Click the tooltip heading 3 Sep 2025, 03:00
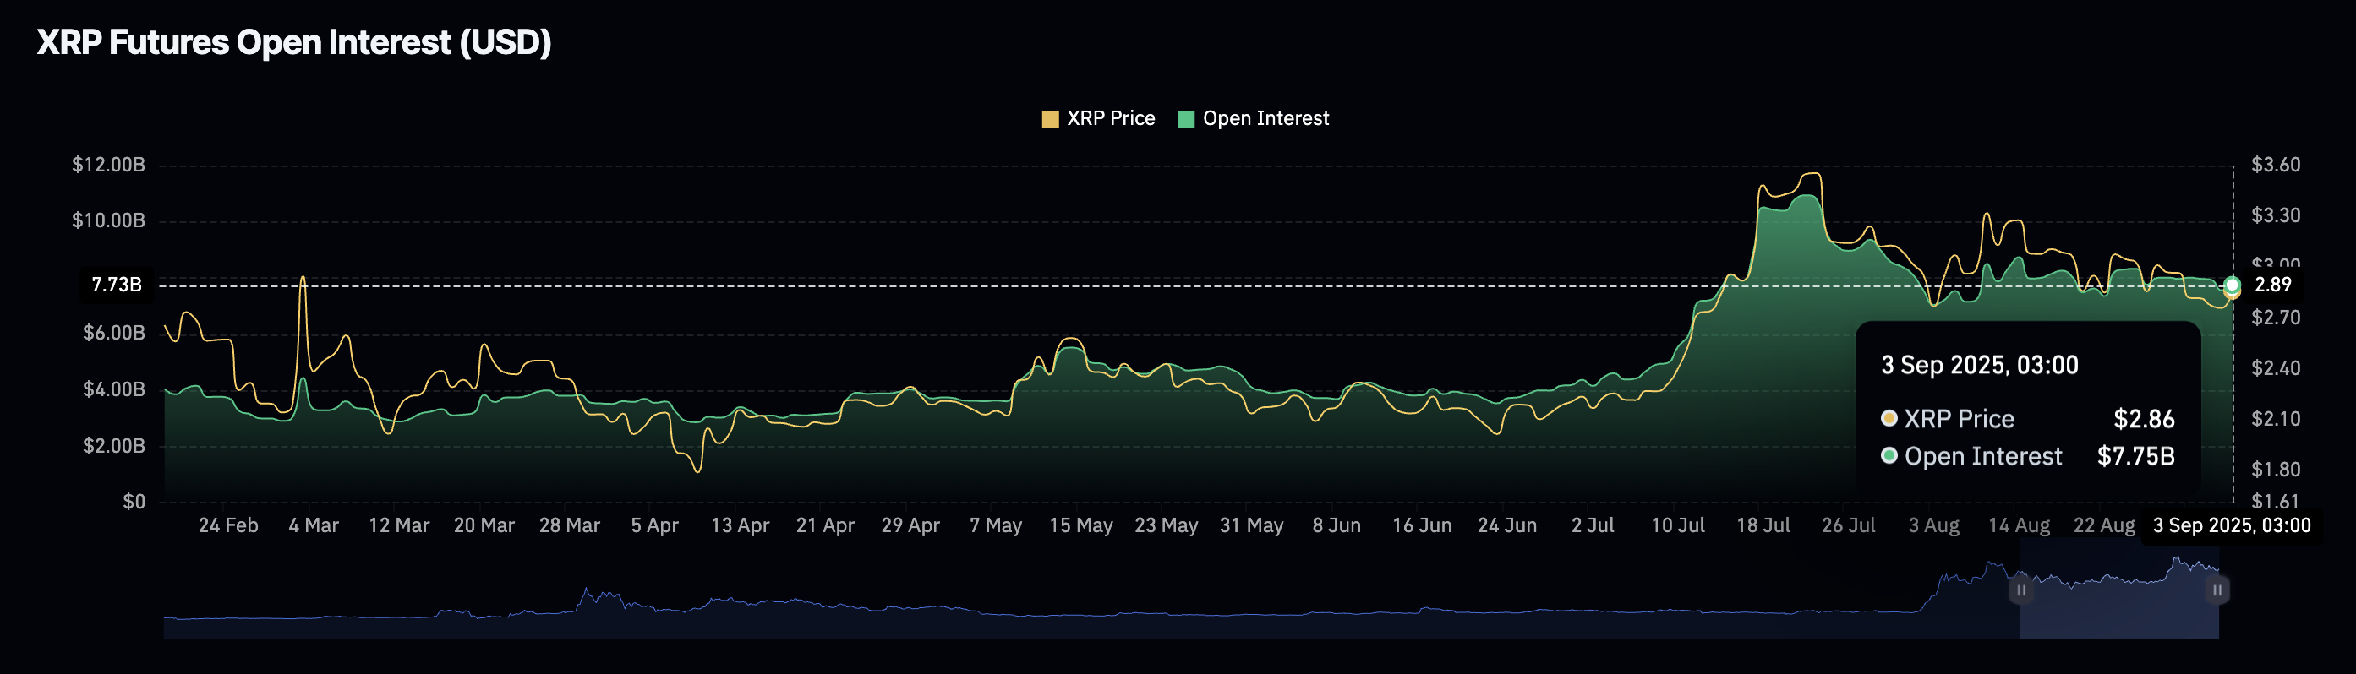 1980,366
